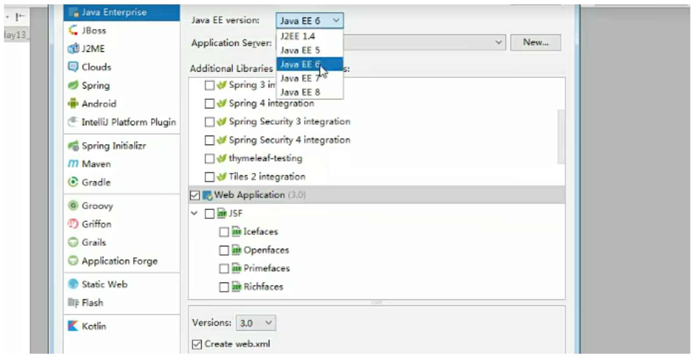Check Spring Security 3 integration
This screenshot has width=696, height=359.
click(x=210, y=122)
